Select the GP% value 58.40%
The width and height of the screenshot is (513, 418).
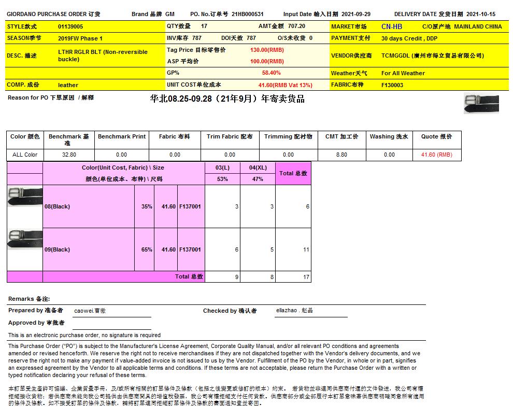pos(272,73)
